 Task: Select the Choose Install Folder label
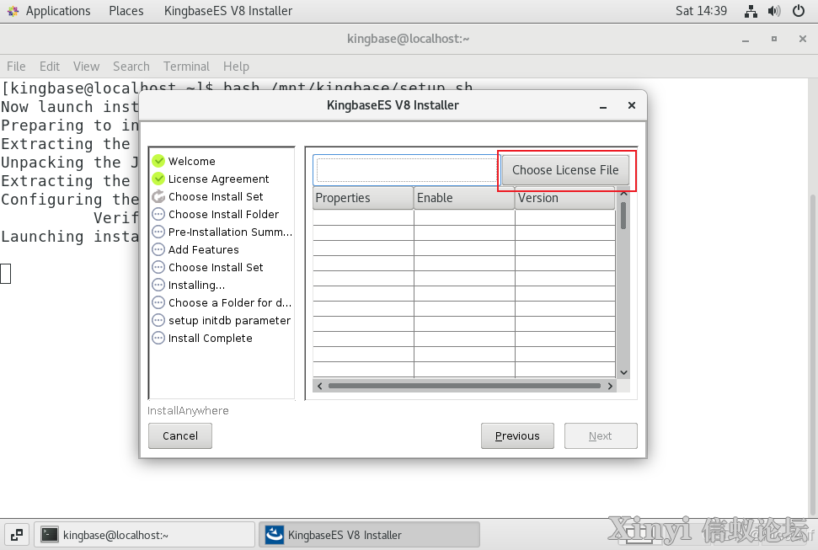click(x=223, y=215)
